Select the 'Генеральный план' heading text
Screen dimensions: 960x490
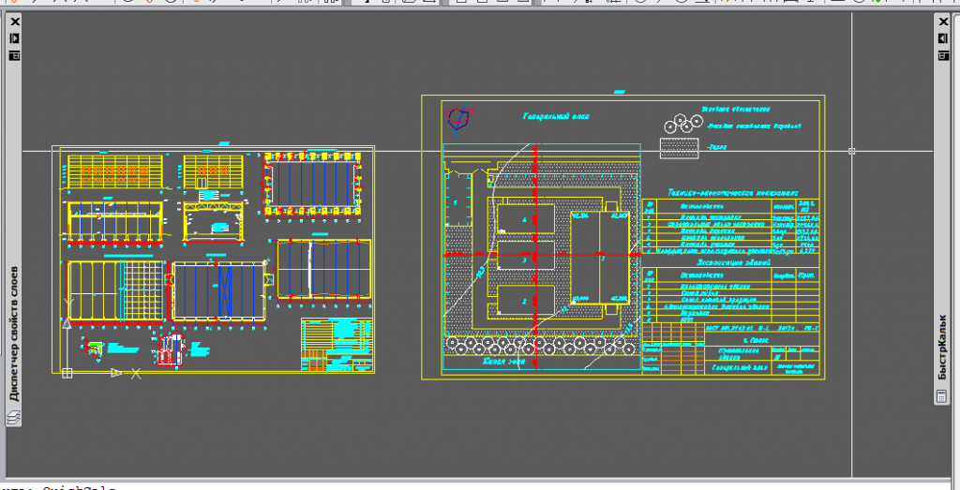pyautogui.click(x=555, y=116)
